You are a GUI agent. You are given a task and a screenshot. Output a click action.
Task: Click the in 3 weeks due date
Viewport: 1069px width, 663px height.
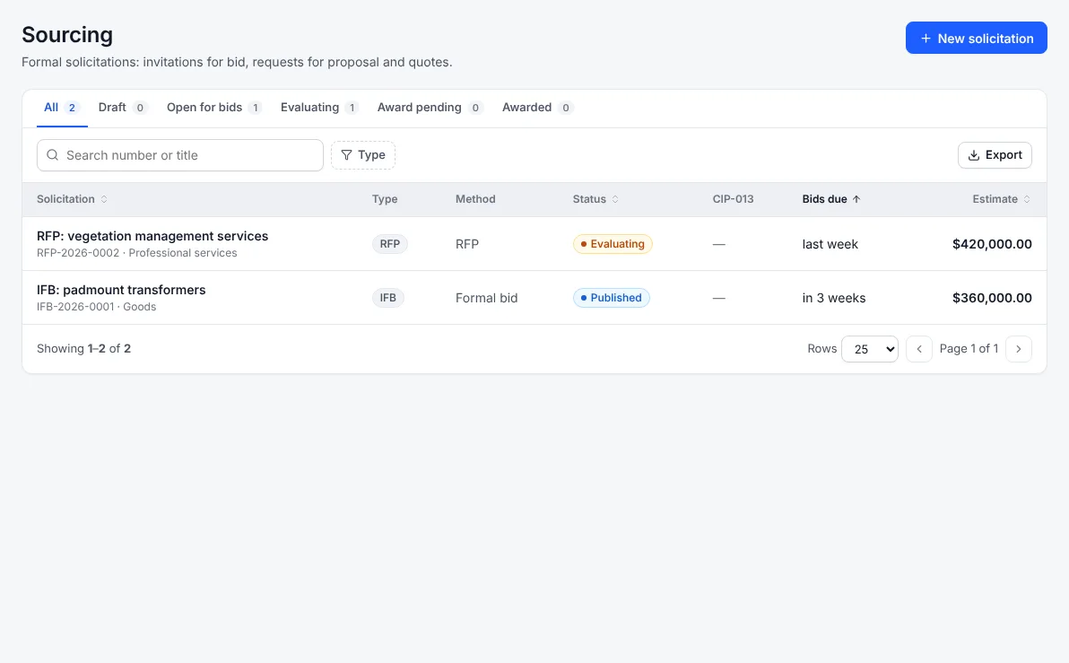[834, 298]
